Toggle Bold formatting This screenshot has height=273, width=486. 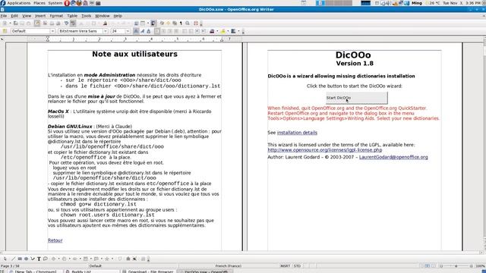tap(136, 31)
